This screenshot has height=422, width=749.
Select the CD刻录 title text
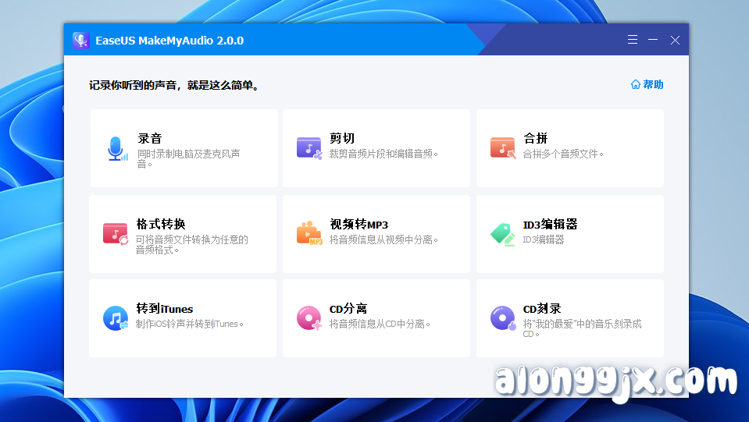(542, 309)
